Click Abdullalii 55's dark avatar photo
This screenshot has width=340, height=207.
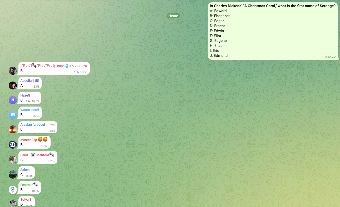coord(13,85)
